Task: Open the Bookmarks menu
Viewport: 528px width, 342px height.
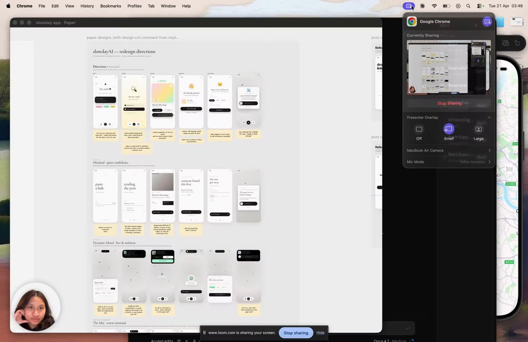Action: pos(111,6)
